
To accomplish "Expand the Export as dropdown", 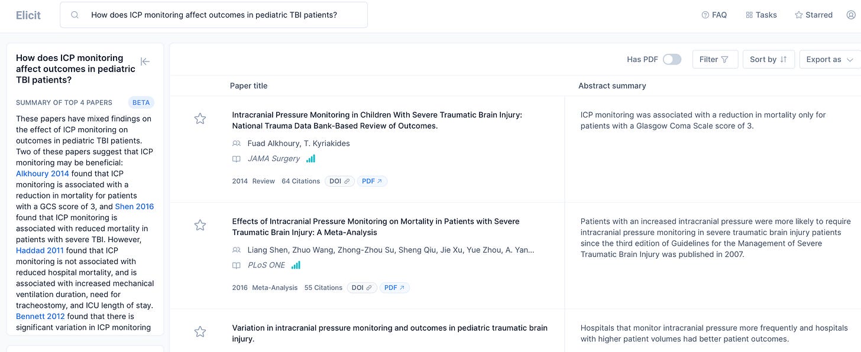I will [830, 59].
